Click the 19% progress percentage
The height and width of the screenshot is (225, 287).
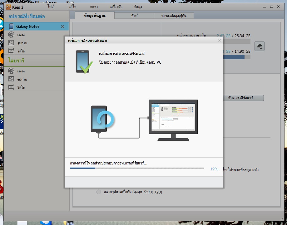coord(214,169)
